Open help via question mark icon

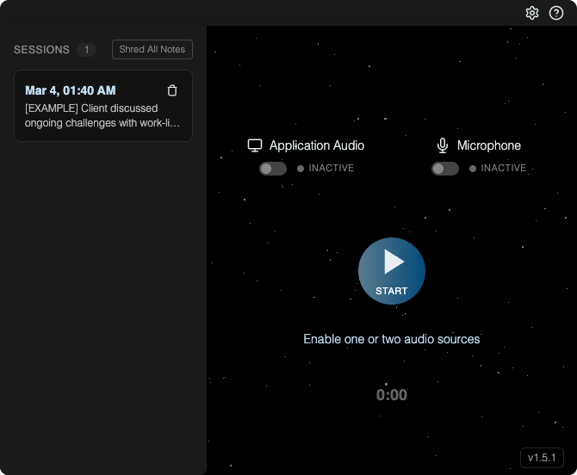coord(556,13)
